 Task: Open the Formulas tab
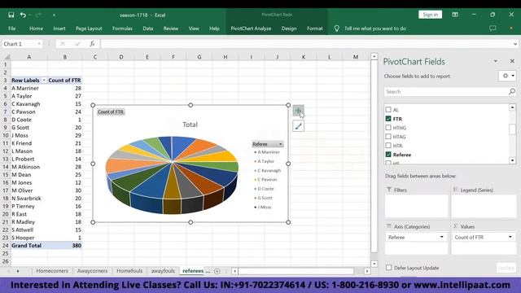click(122, 28)
